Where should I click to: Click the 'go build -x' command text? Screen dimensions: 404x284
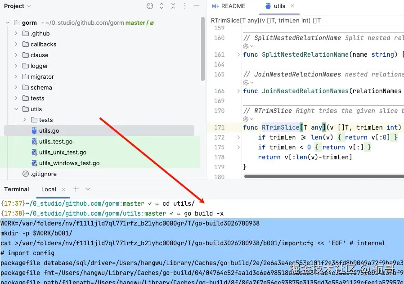click(x=203, y=214)
